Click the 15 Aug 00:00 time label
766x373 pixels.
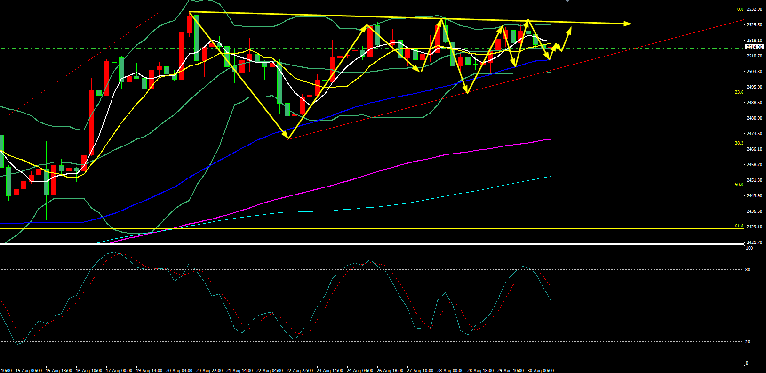coord(29,371)
